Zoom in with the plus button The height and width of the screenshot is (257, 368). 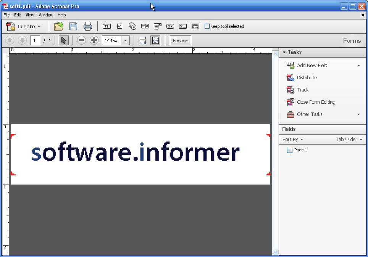94,40
